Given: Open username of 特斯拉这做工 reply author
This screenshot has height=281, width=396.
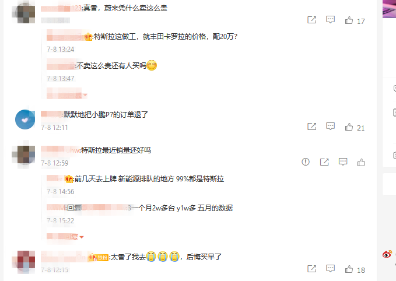Looking at the screenshot, I should coord(65,37).
